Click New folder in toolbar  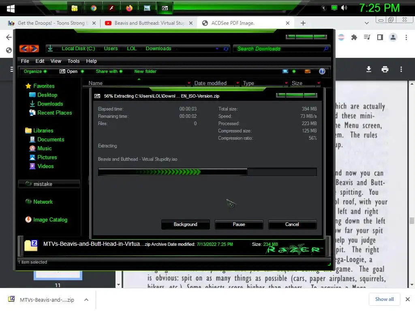click(x=145, y=71)
